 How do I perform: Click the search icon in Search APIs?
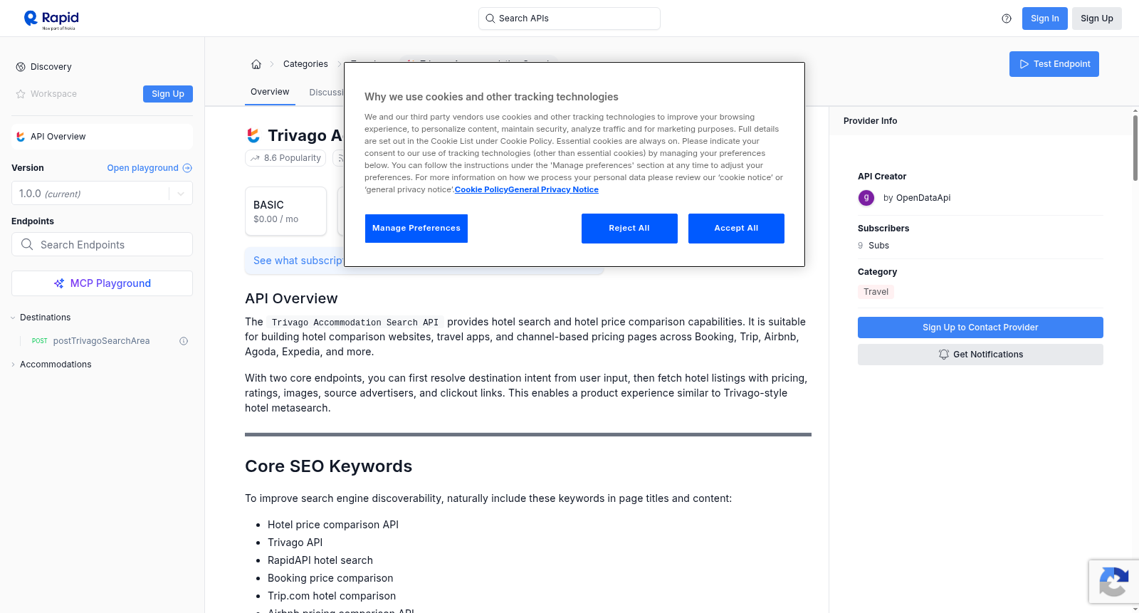coord(490,19)
